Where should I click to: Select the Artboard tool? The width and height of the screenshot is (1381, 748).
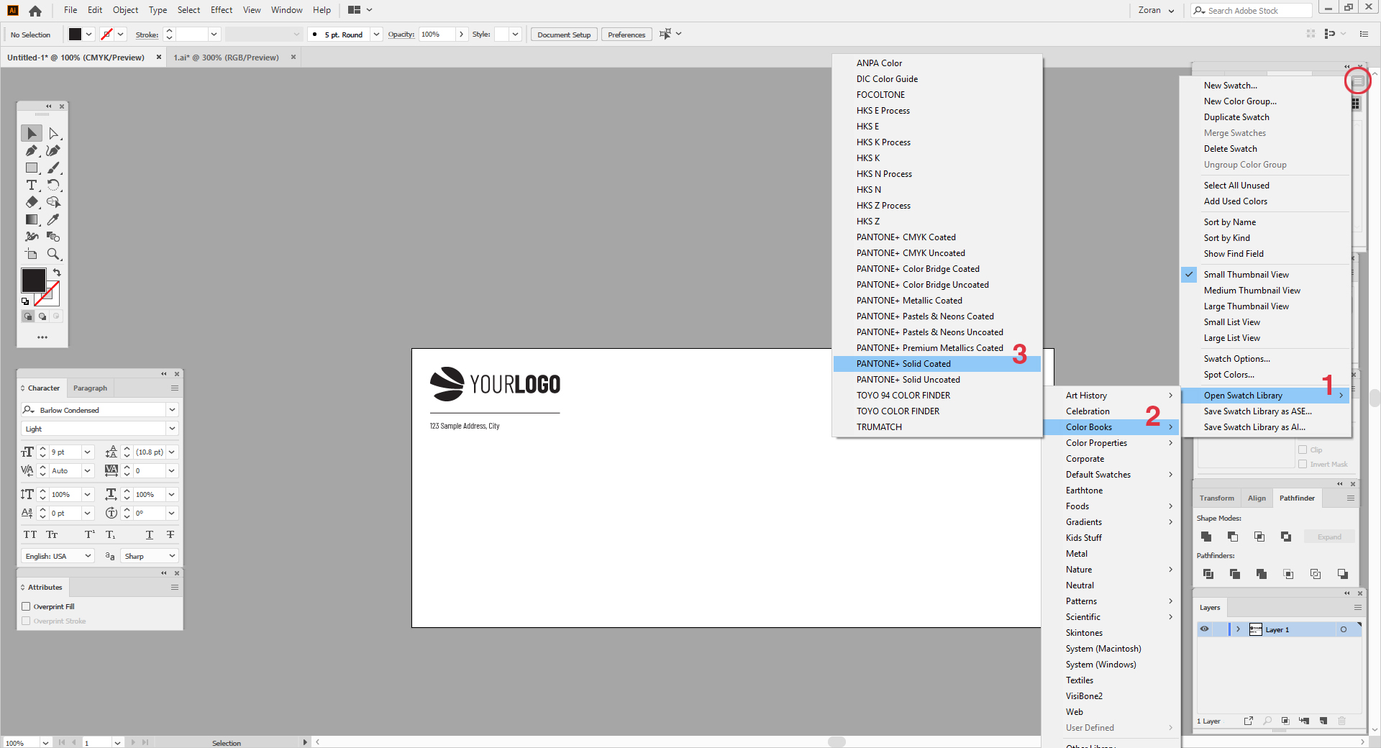[x=32, y=254]
